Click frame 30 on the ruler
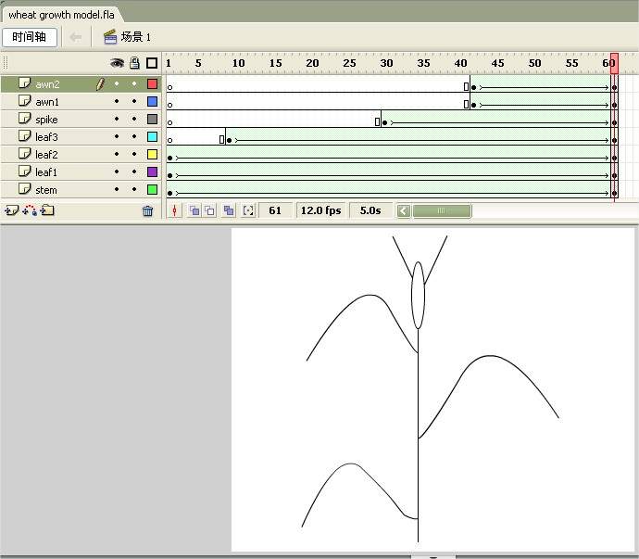The height and width of the screenshot is (559, 639). 386,63
